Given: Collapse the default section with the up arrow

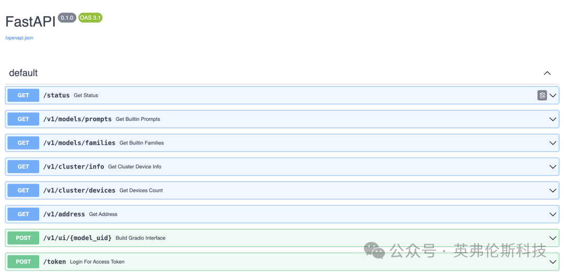Looking at the screenshot, I should coord(547,73).
